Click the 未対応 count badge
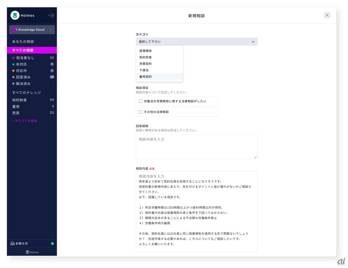The image size is (348, 268). click(52, 64)
